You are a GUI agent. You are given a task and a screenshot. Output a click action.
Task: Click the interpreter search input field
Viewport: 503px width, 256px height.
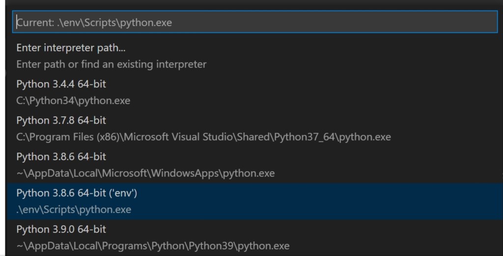coord(255,22)
